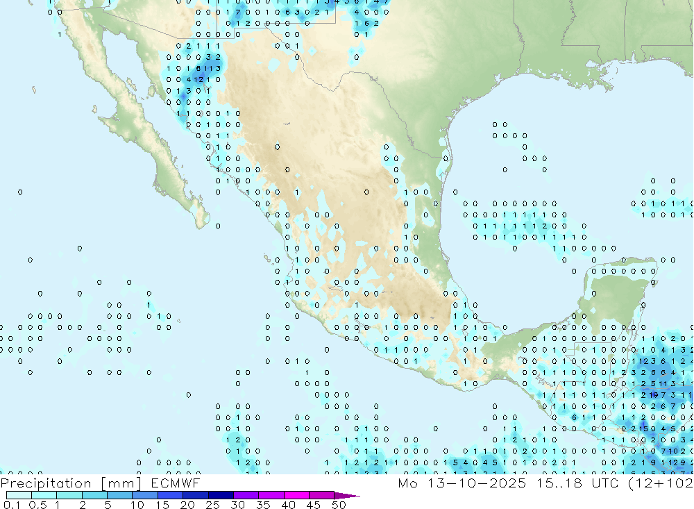Image resolution: width=694 pixels, height=509 pixels.
Task: Click the 15–20 mm blue legend swatch
Action: (170, 495)
